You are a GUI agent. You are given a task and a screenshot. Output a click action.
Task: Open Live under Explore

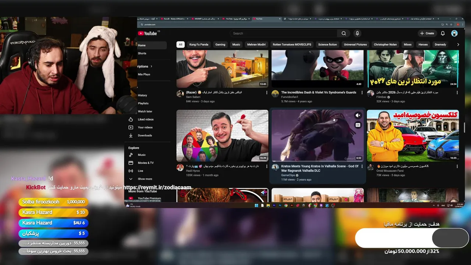coord(140,171)
